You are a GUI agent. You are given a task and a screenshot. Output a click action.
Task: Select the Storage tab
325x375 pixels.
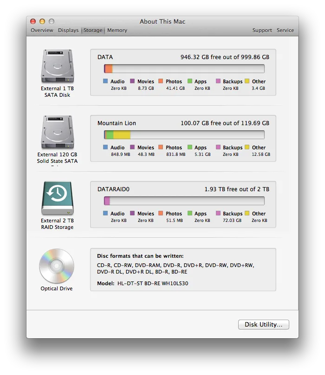(93, 30)
